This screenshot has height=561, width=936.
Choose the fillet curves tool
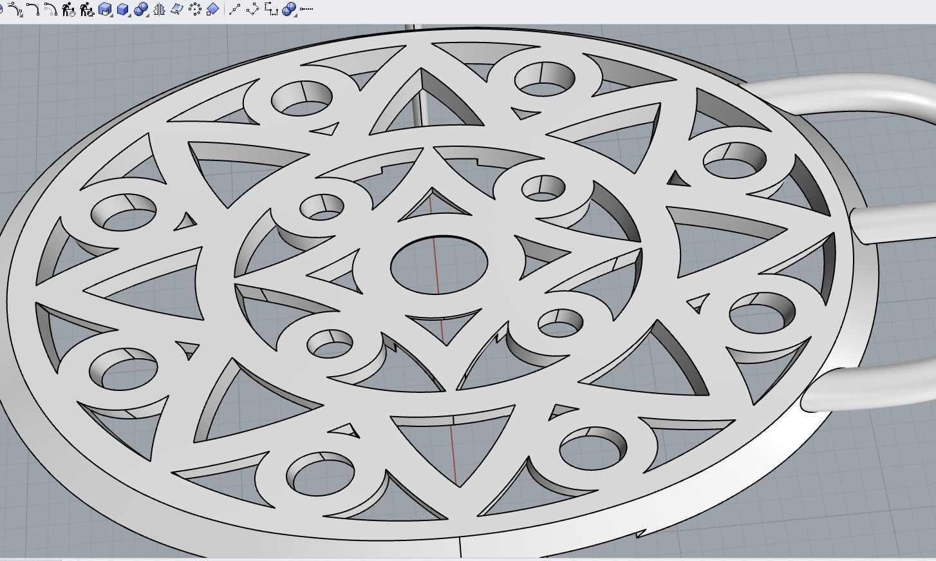click(x=33, y=9)
